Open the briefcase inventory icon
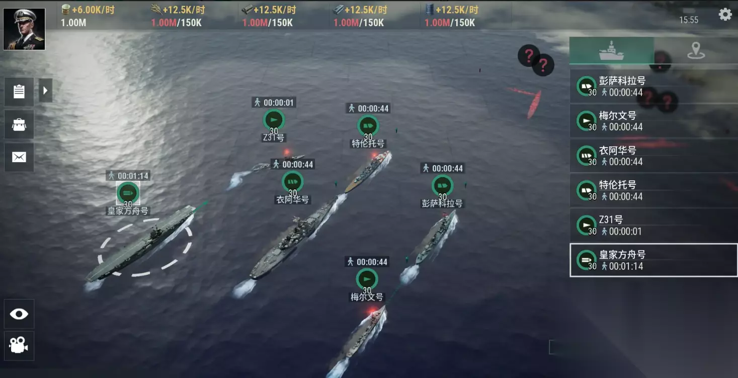Screen dimensions: 738x378 tap(19, 124)
